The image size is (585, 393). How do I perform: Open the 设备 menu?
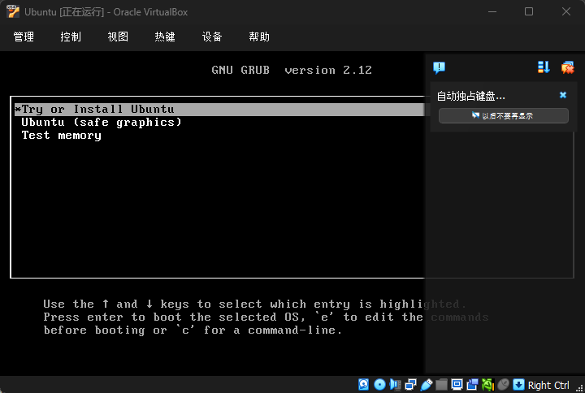click(212, 37)
